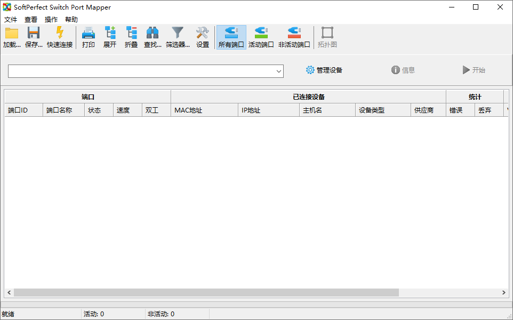This screenshot has width=513, height=320.
Task: Switch to 活动端口 view
Action: [261, 36]
